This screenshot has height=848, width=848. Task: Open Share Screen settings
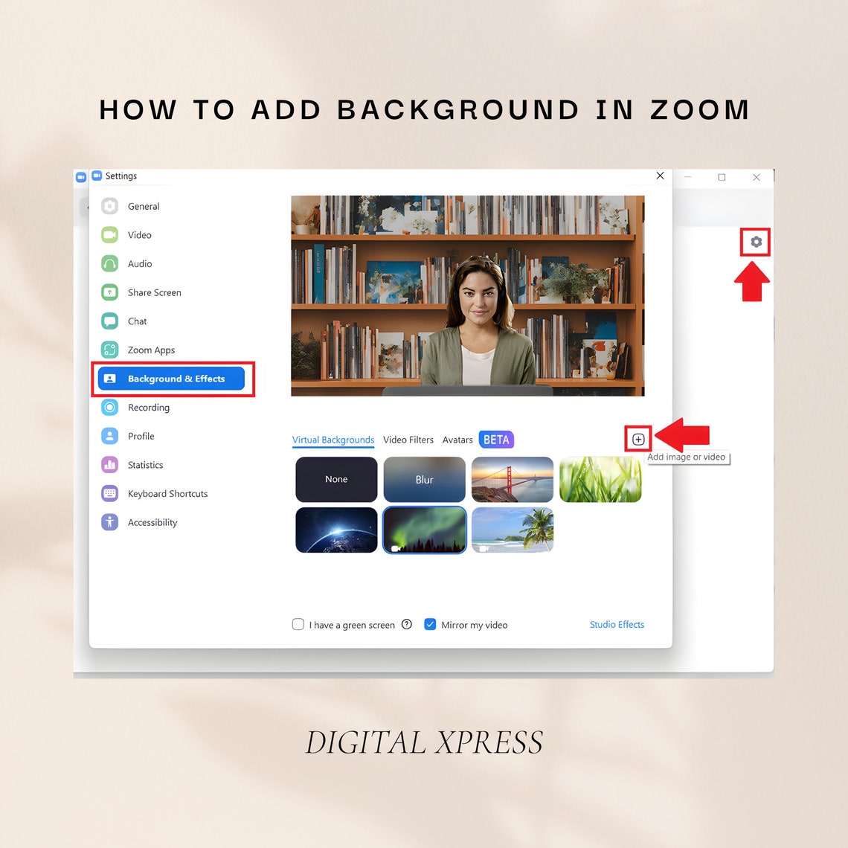pos(154,292)
